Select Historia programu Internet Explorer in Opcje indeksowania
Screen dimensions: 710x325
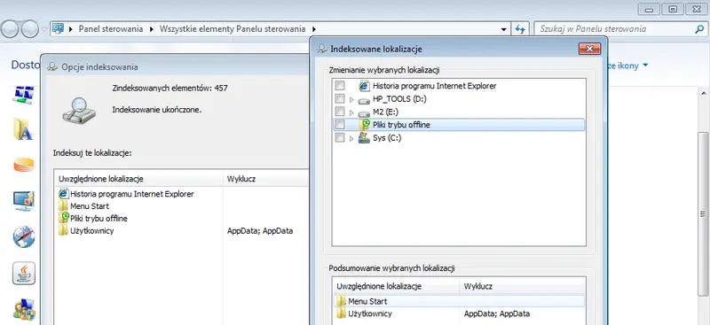click(x=131, y=194)
